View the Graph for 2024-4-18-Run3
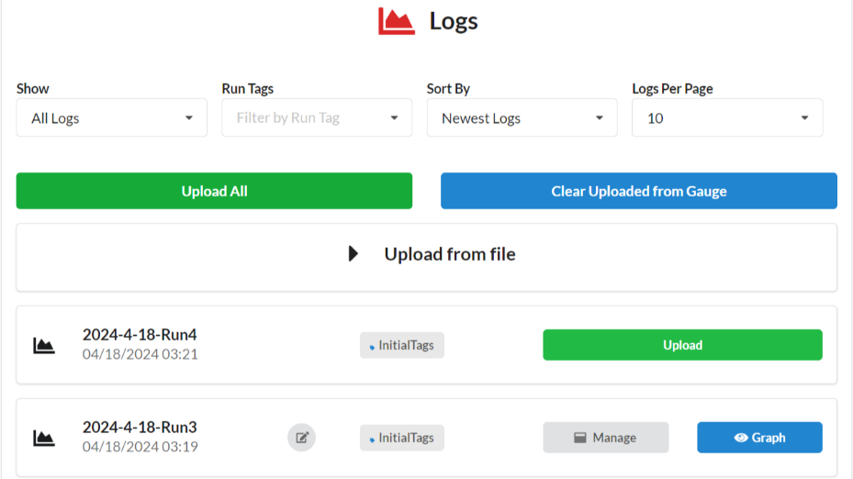 point(759,438)
